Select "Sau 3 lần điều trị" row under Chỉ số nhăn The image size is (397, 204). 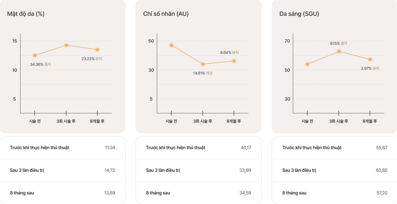coord(163,170)
